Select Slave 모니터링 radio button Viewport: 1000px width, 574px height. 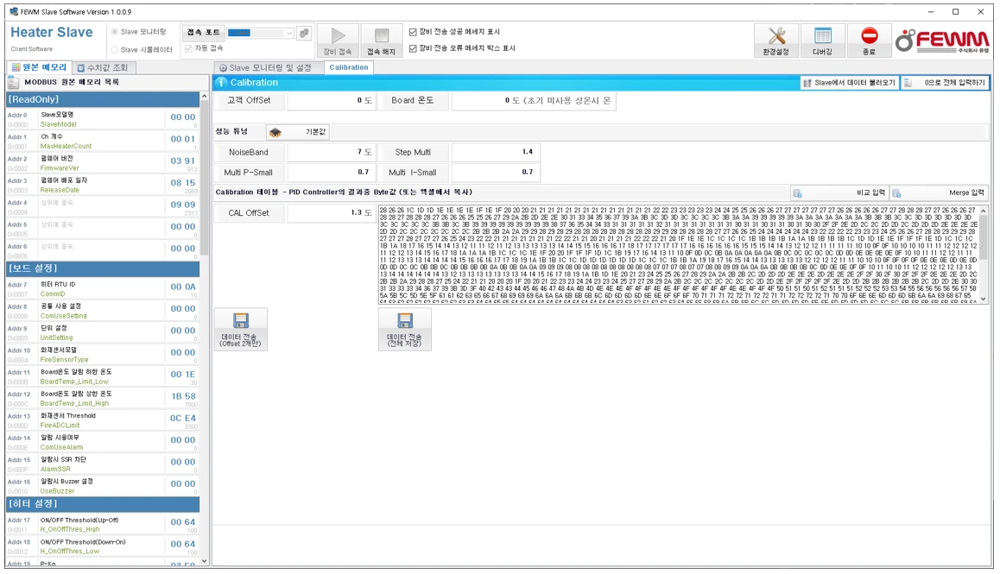(115, 31)
